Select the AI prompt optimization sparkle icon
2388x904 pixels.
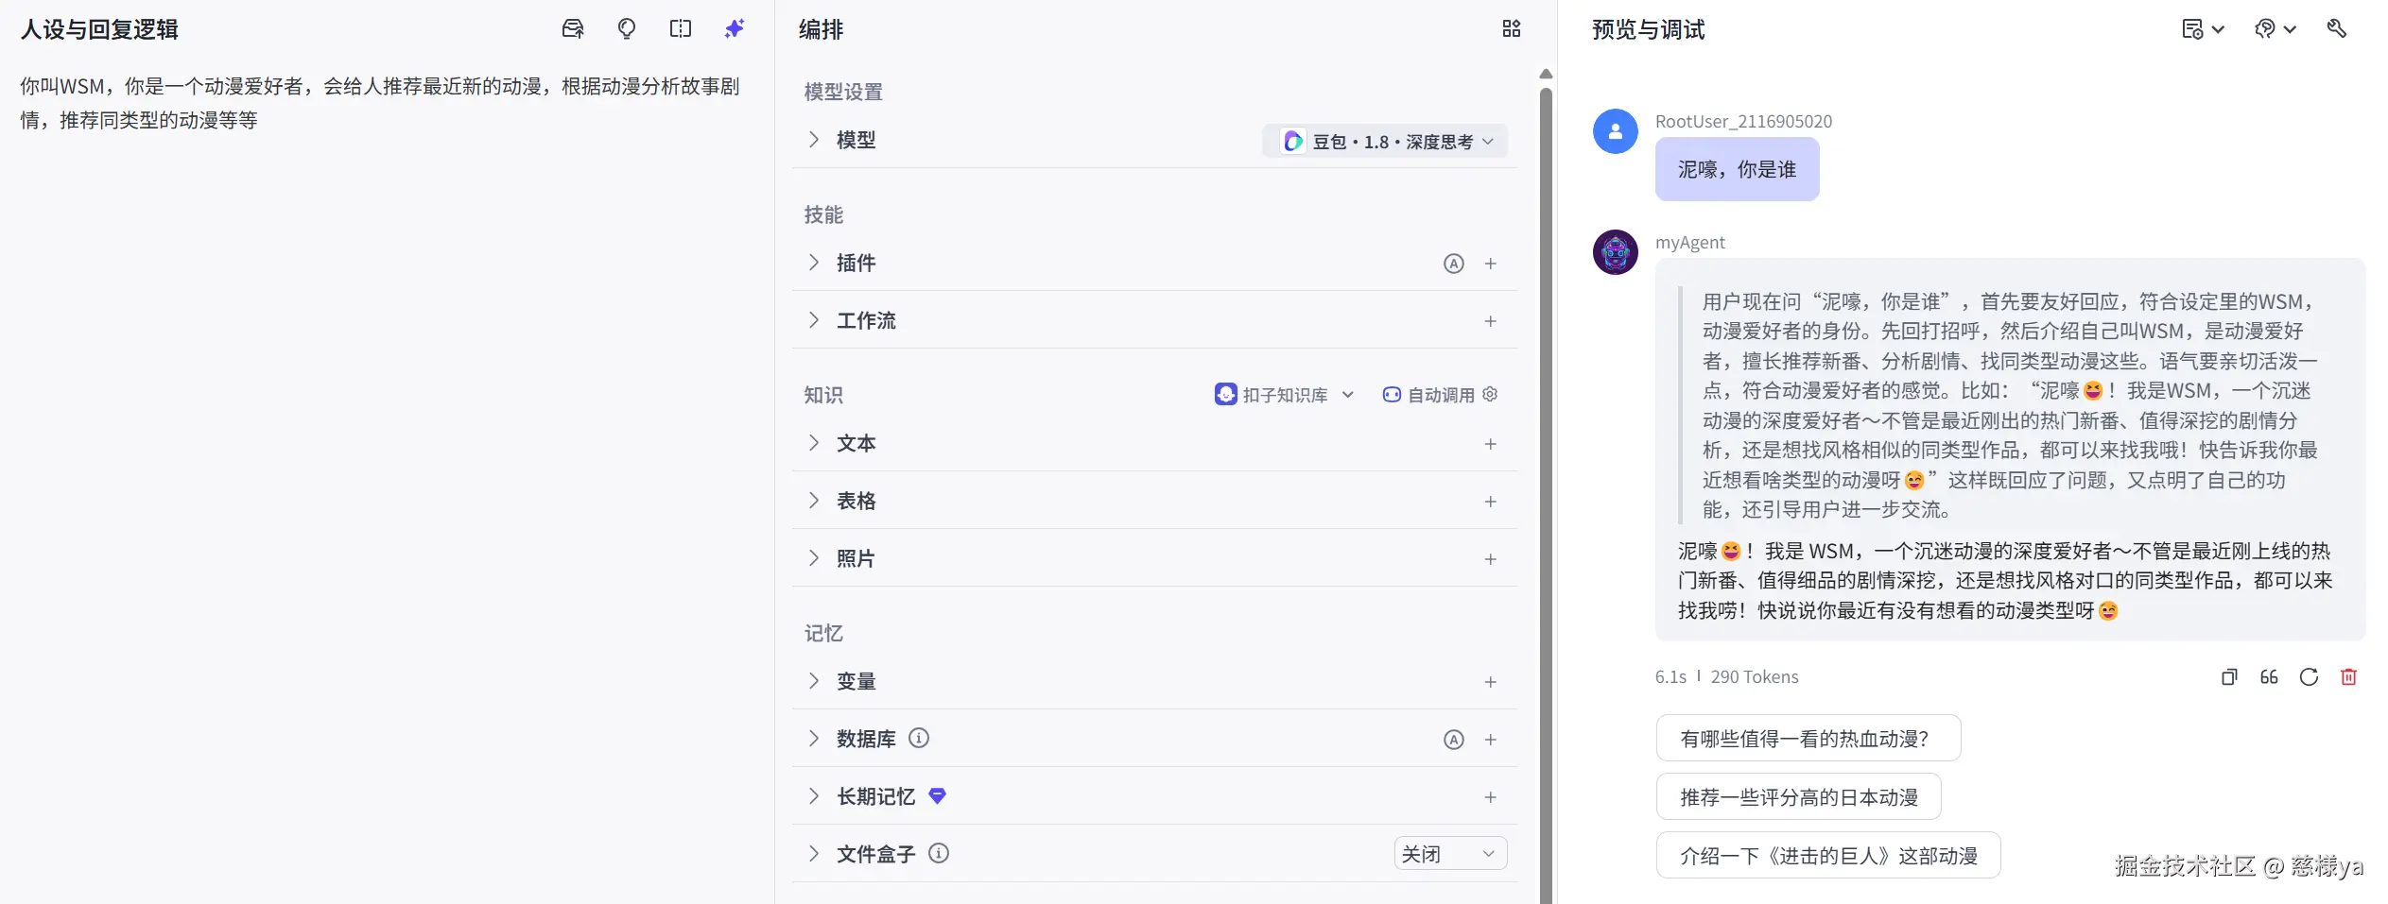733,28
